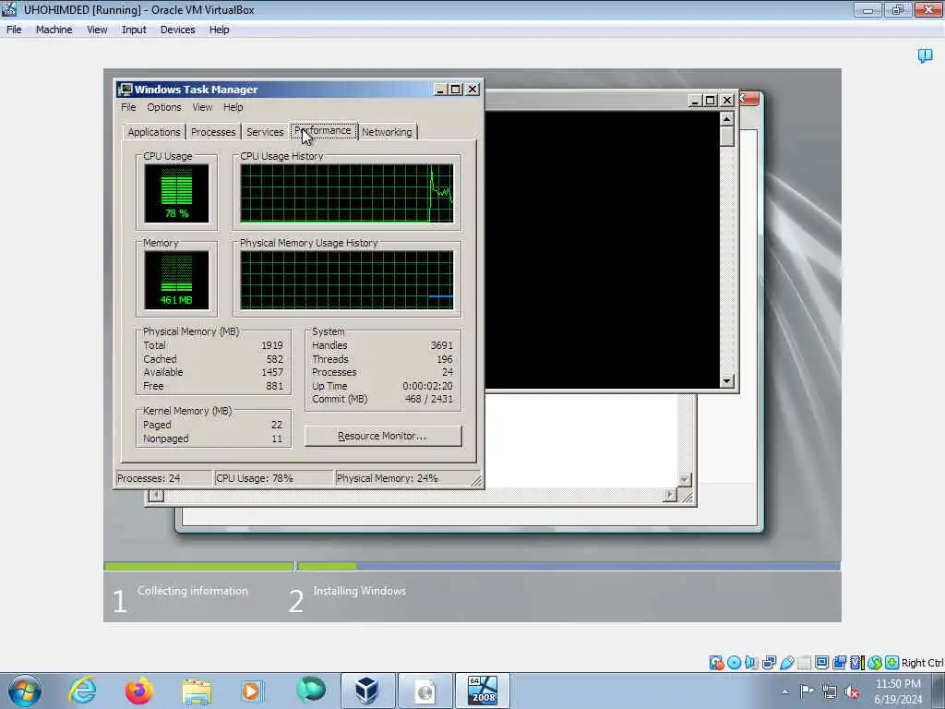Click the CPU Usage History graph
Viewport: 945px width, 709px height.
click(347, 194)
